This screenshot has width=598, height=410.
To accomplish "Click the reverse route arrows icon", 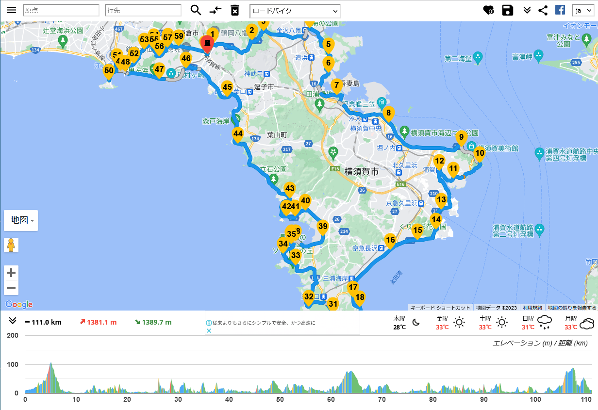I will pos(216,10).
